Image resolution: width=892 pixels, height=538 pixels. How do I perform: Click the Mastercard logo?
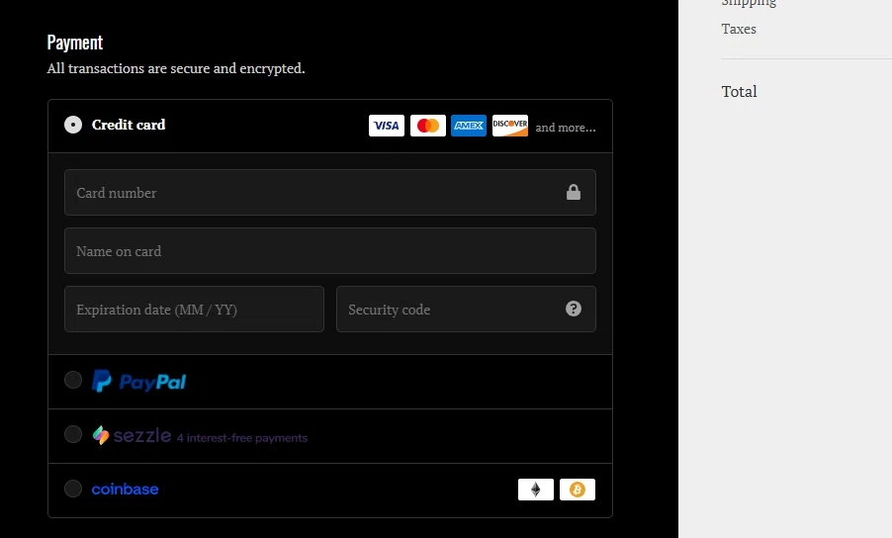coord(427,126)
